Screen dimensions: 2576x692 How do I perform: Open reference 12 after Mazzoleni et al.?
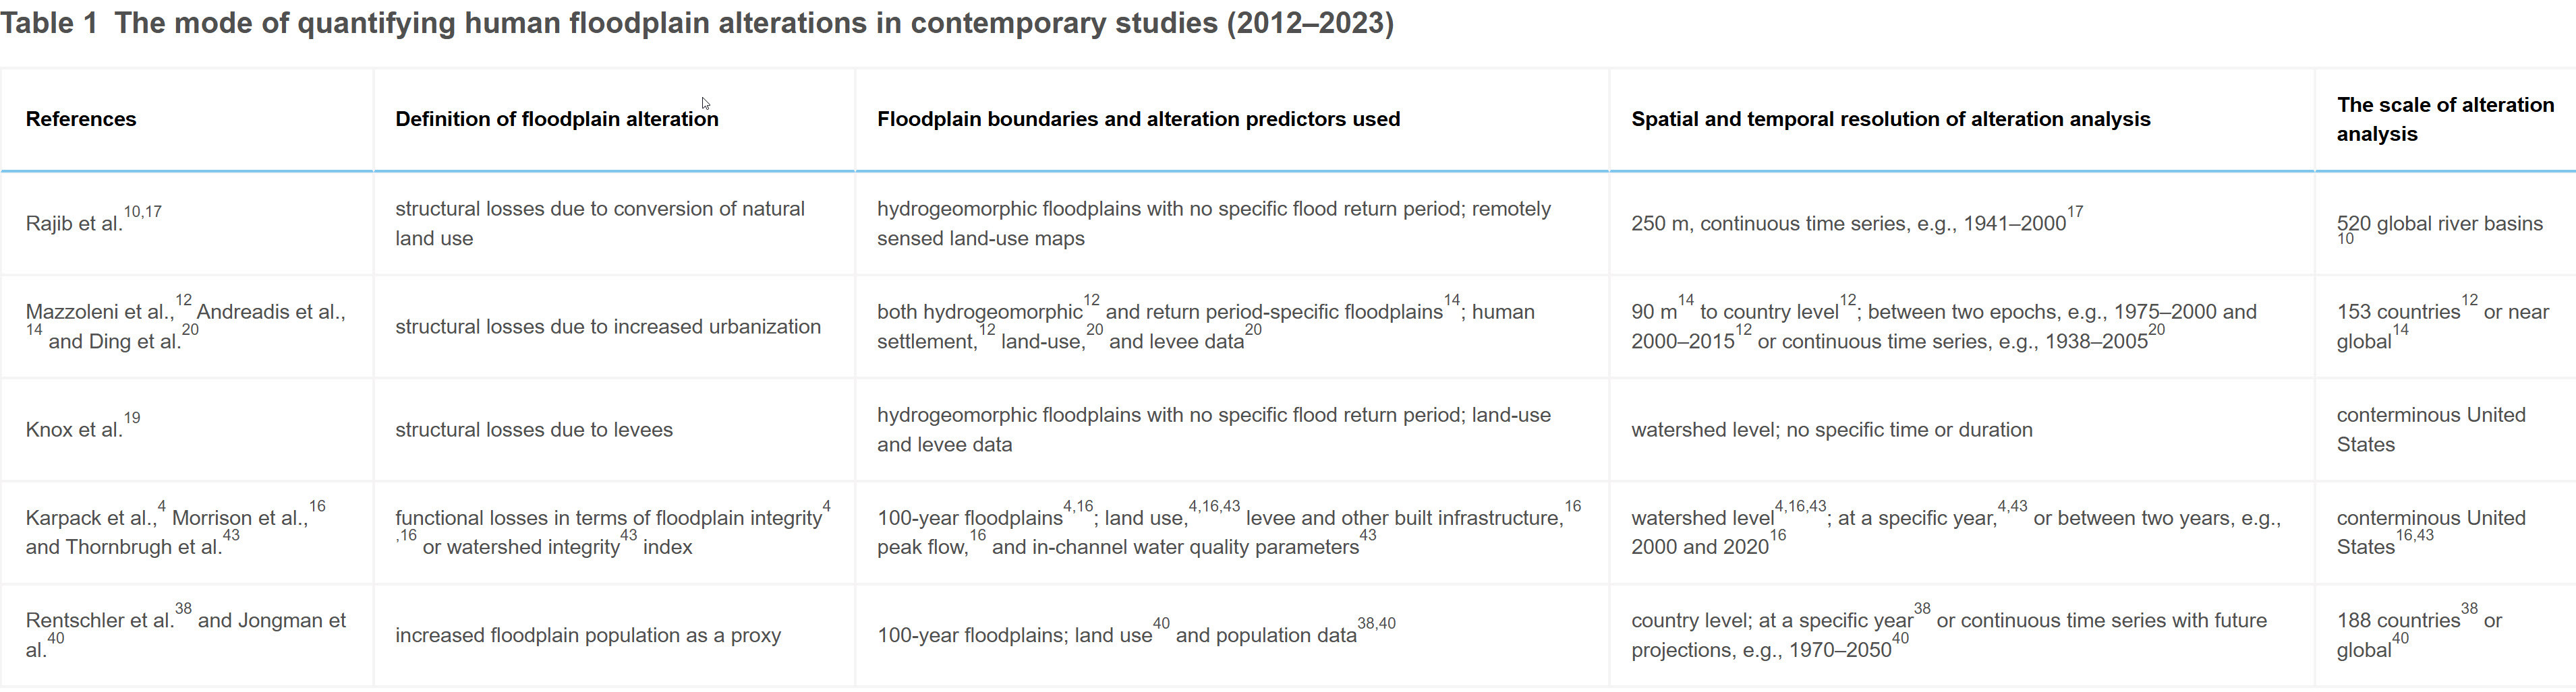click(x=183, y=300)
